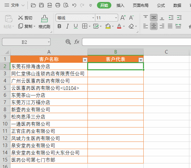Toggle bold formatting
Screen dimensions: 191x168
(59, 26)
